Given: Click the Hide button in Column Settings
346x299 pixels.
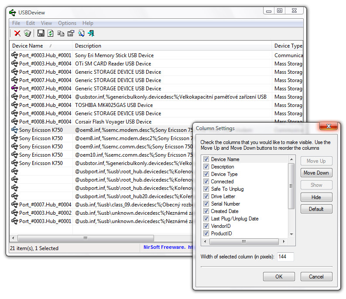Looking at the screenshot, I should (x=316, y=197).
